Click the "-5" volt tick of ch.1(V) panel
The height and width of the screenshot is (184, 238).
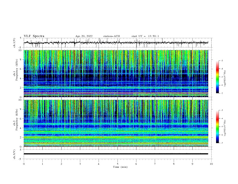(20, 48)
